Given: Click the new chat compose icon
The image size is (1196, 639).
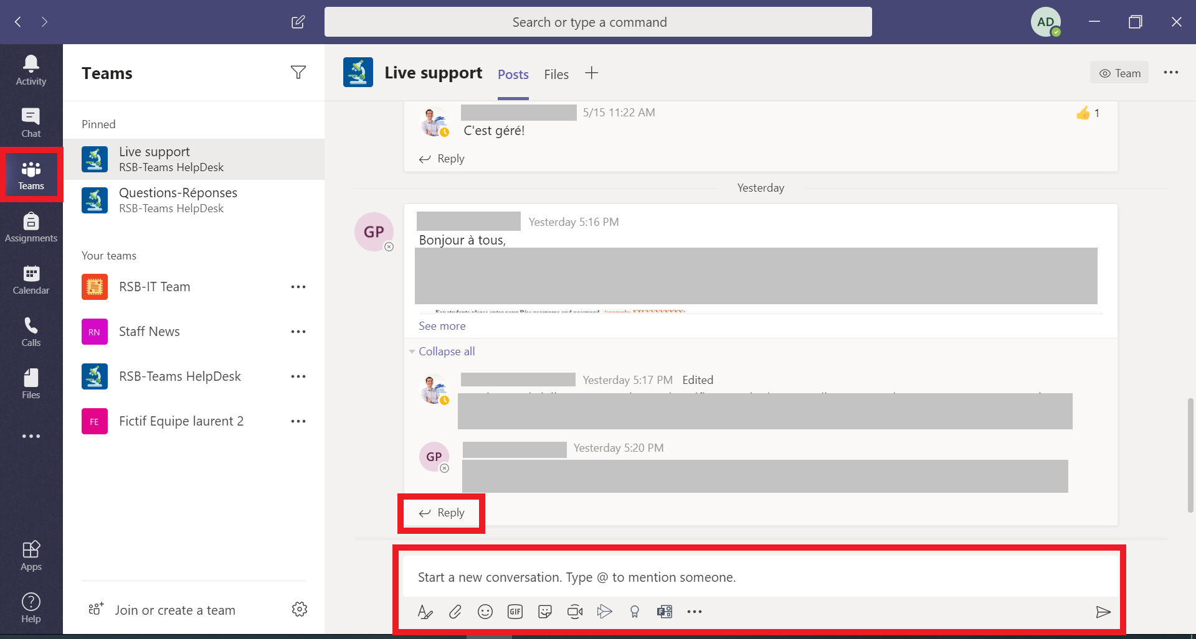Looking at the screenshot, I should pos(298,22).
